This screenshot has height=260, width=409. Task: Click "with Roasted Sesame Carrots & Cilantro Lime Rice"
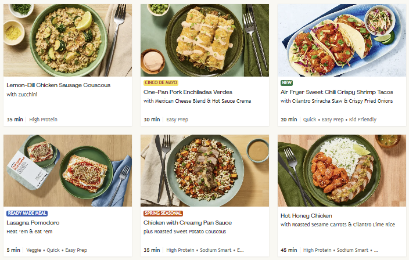tap(339, 225)
